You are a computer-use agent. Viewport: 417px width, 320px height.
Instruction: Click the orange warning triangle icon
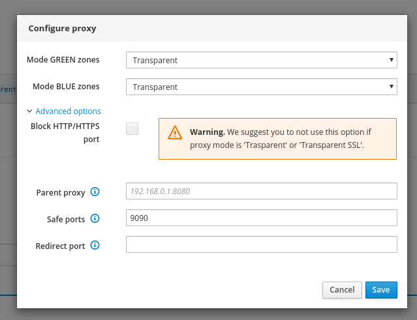tap(175, 132)
